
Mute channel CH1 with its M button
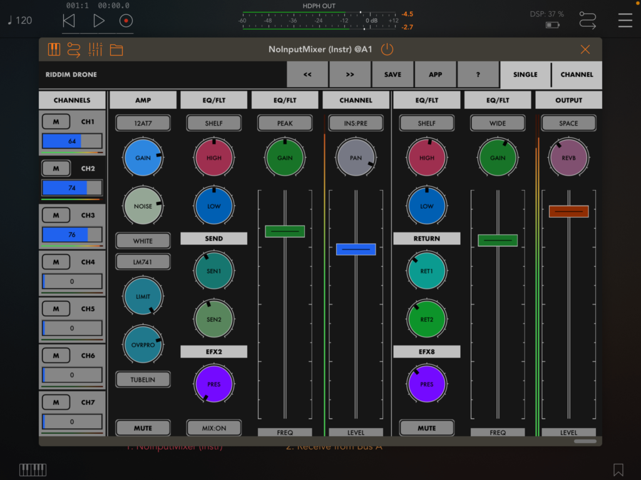(56, 122)
